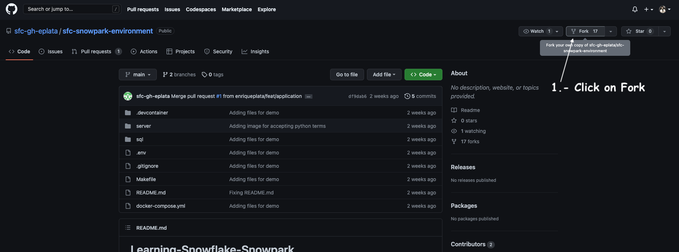Switch to the Insights tab

tap(255, 51)
